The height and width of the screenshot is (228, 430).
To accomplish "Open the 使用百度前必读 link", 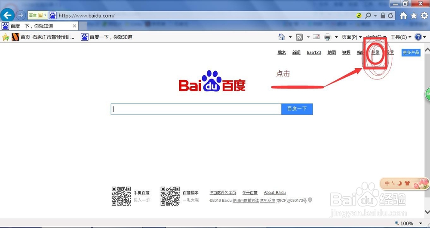I will tap(246, 201).
